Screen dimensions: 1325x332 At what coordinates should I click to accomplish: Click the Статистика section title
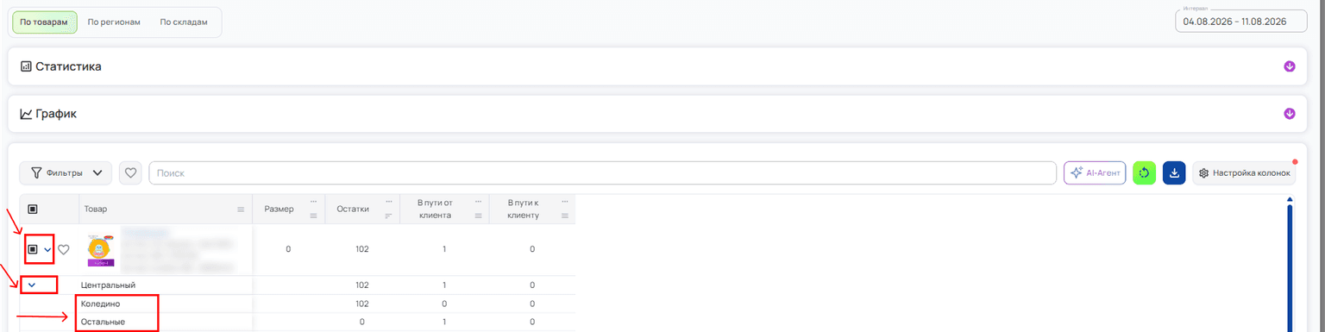point(68,66)
